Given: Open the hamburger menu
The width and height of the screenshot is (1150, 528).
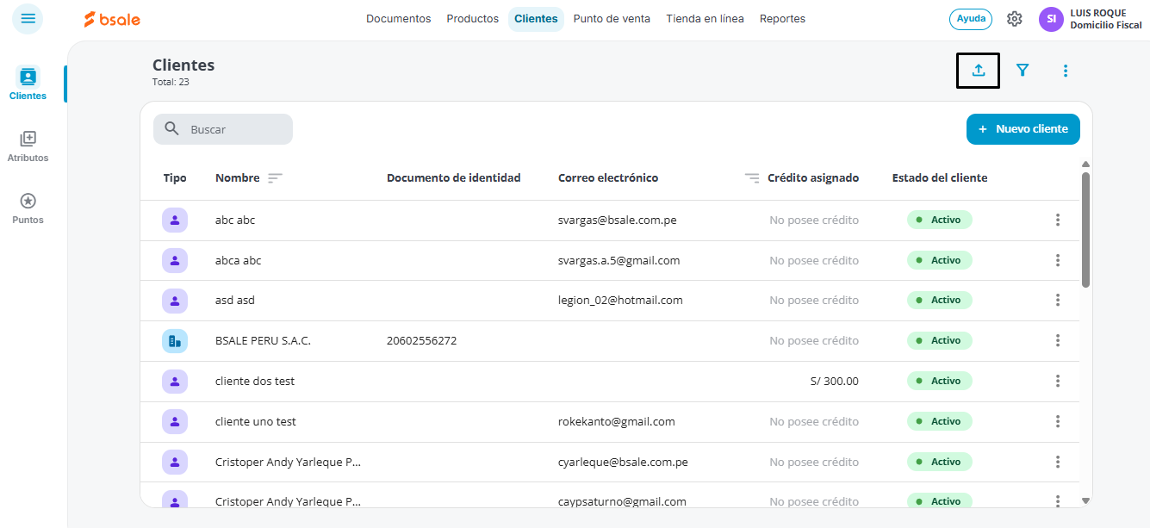Looking at the screenshot, I should point(28,18).
